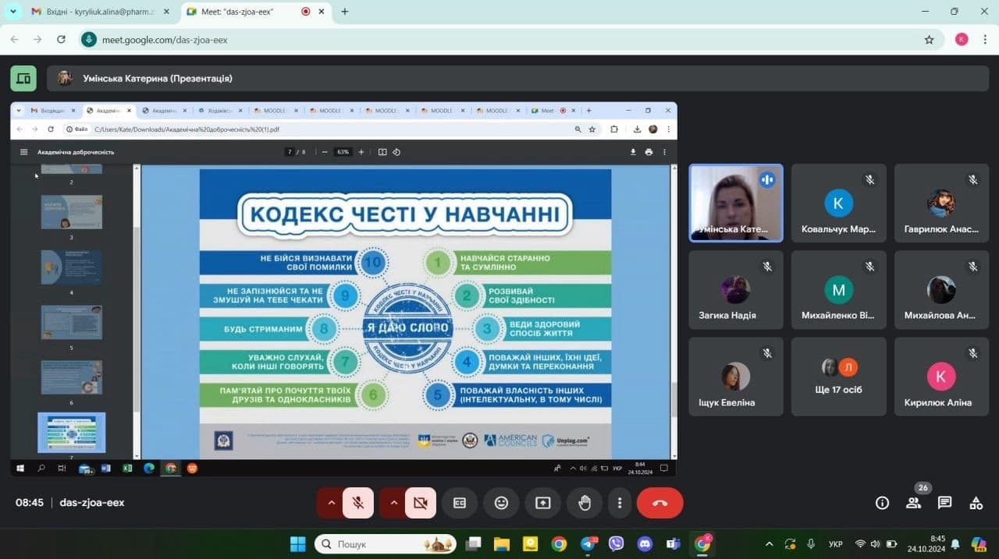Close the Meet das-zjoa-eex tab
This screenshot has width=999, height=559.
click(x=321, y=12)
